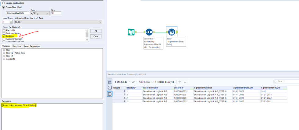Check CustomerName in Group By list
299x130 pixels.
4,33
